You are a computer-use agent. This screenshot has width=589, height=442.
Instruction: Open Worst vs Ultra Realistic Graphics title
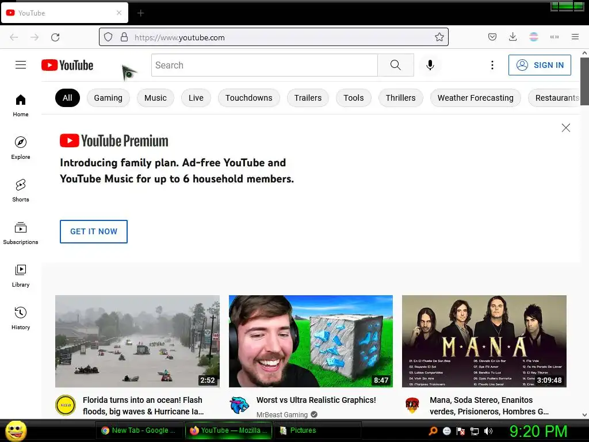316,400
